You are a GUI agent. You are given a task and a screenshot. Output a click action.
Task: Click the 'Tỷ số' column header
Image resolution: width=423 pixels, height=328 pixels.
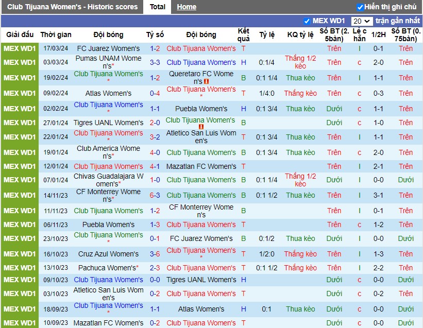(x=155, y=35)
